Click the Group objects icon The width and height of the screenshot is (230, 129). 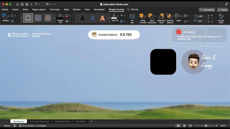click(185, 16)
